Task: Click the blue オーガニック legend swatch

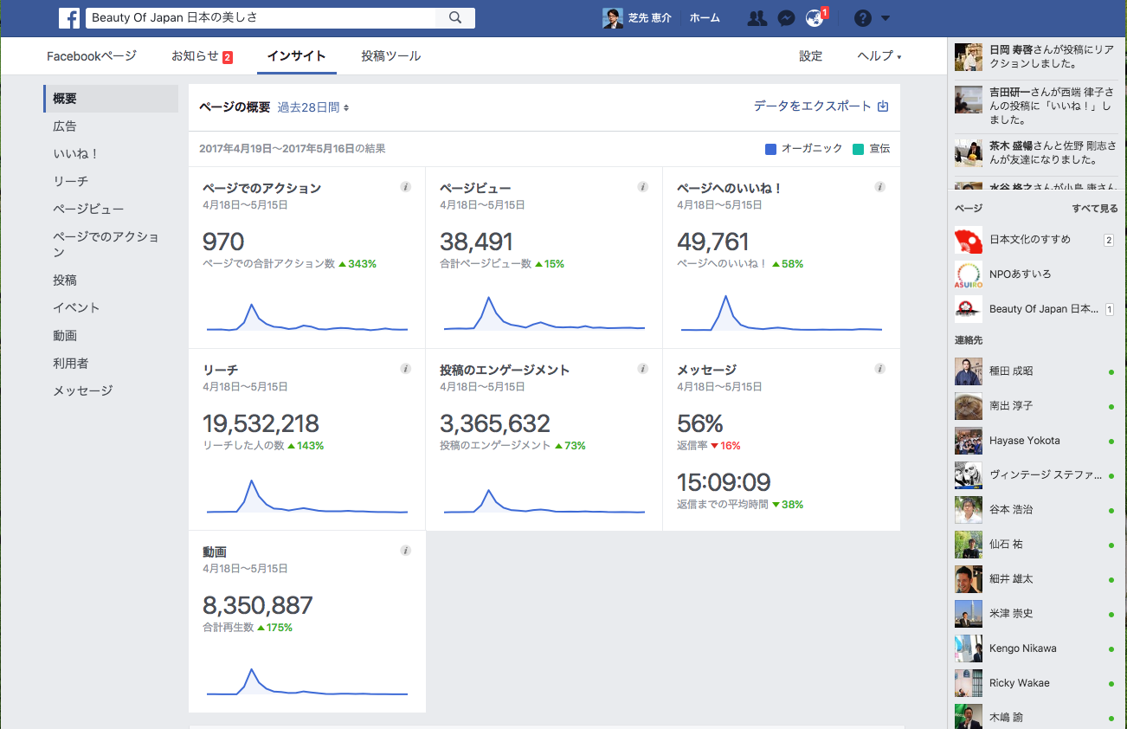Action: coord(771,149)
